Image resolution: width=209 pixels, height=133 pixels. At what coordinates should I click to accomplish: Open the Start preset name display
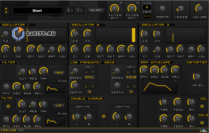click(x=37, y=11)
